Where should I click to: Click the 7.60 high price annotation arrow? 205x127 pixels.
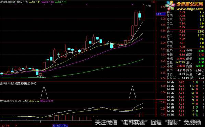(x=147, y=6)
